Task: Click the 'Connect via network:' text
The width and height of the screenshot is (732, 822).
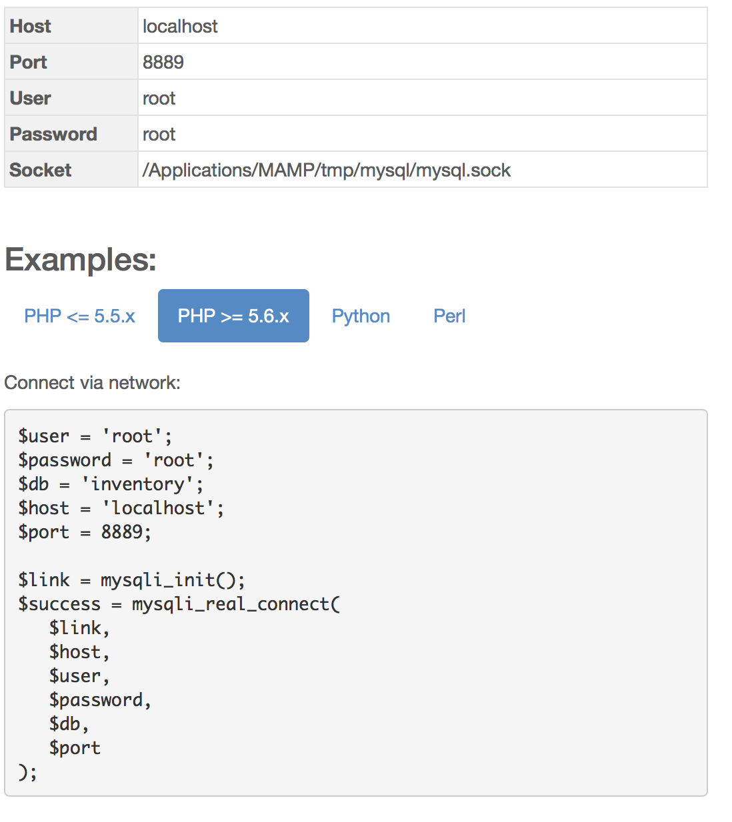Action: (x=92, y=382)
